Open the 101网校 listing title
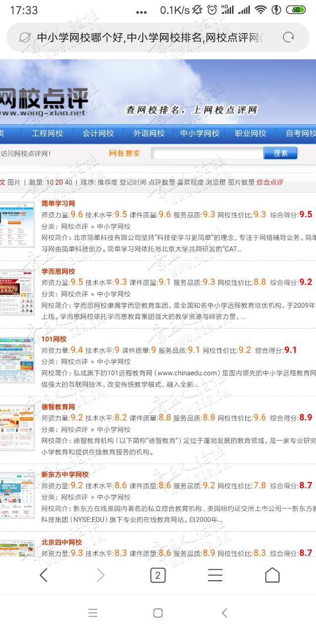Viewport: 316px width, 632px height. [x=54, y=339]
